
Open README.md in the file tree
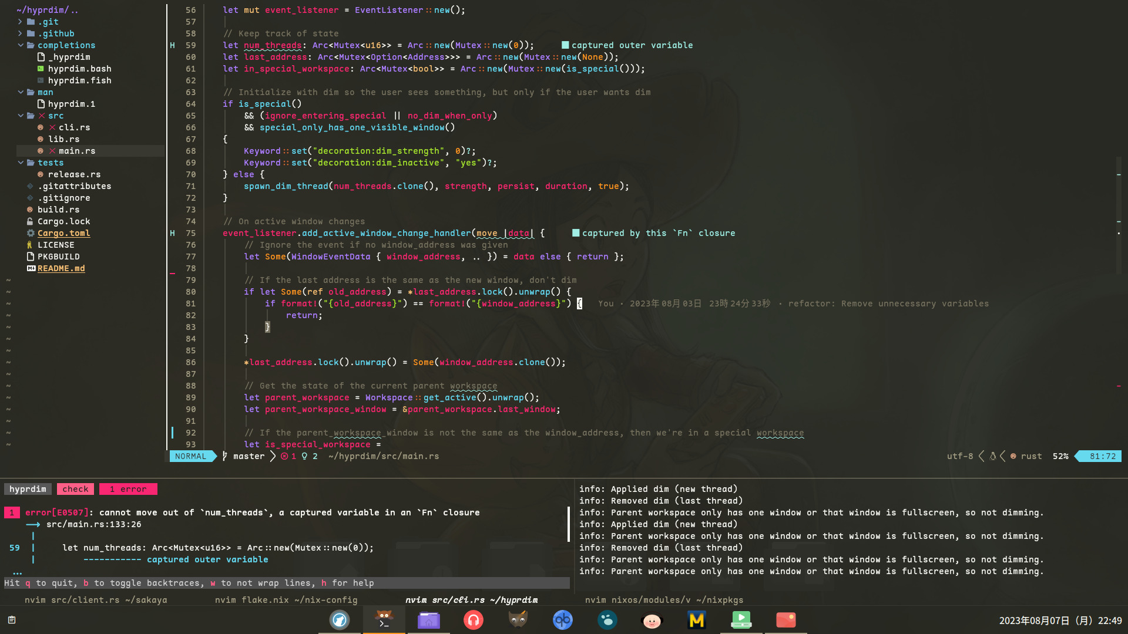(x=61, y=268)
